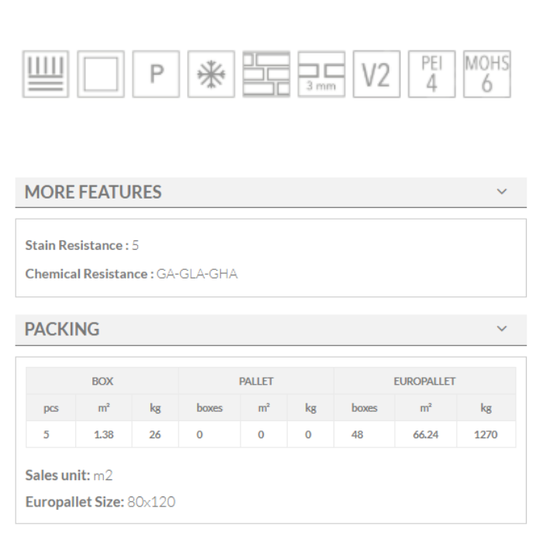Collapse the More Features section chevron
This screenshot has height=543, width=543.
(502, 192)
